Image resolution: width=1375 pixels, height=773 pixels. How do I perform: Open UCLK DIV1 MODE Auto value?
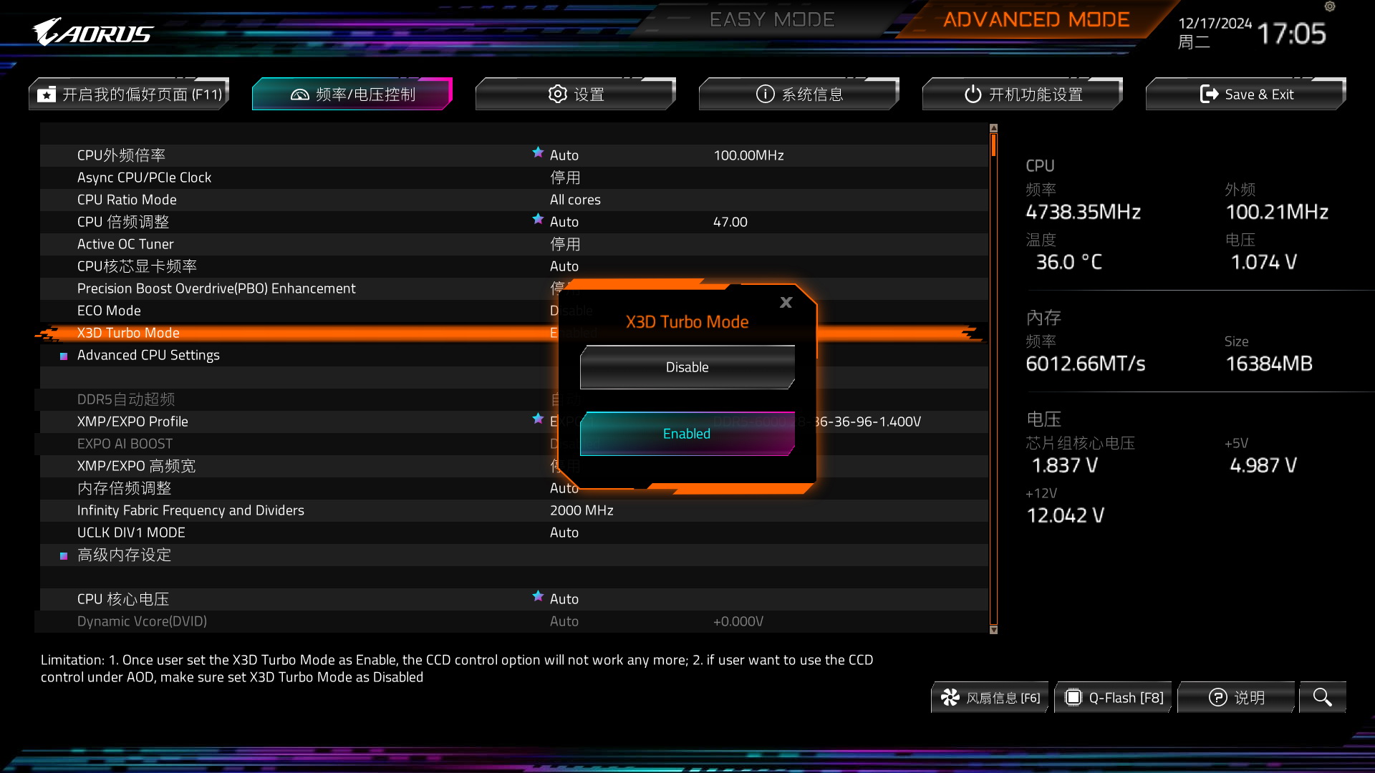tap(564, 533)
